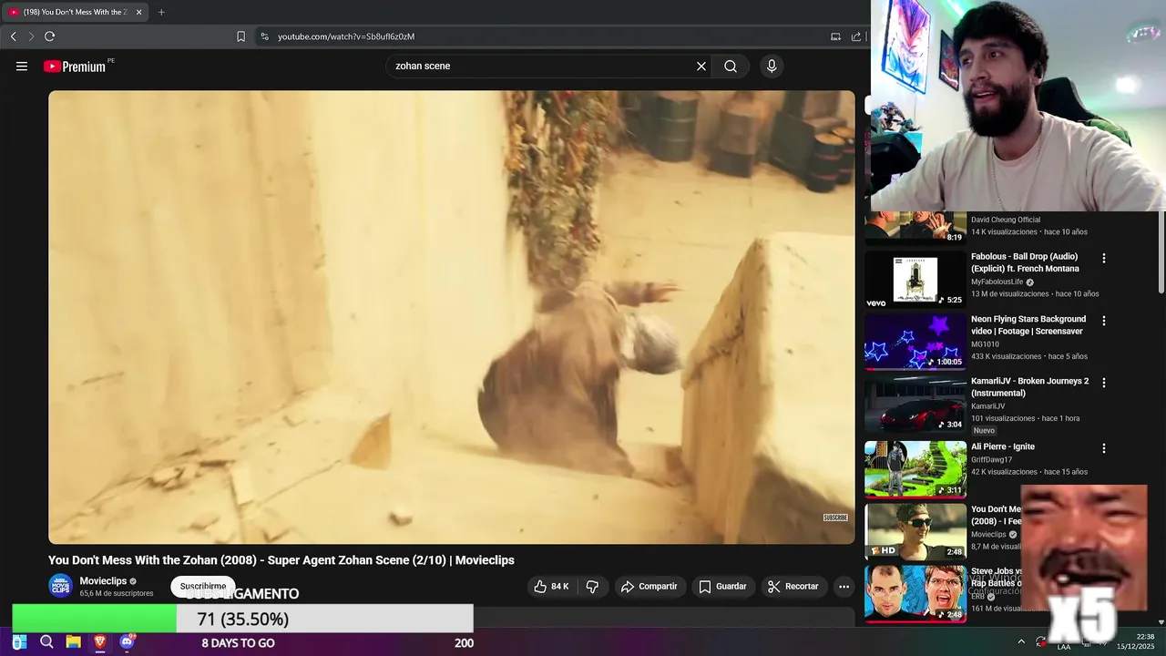
Task: Open File Explorer from the taskbar
Action: pyautogui.click(x=74, y=642)
